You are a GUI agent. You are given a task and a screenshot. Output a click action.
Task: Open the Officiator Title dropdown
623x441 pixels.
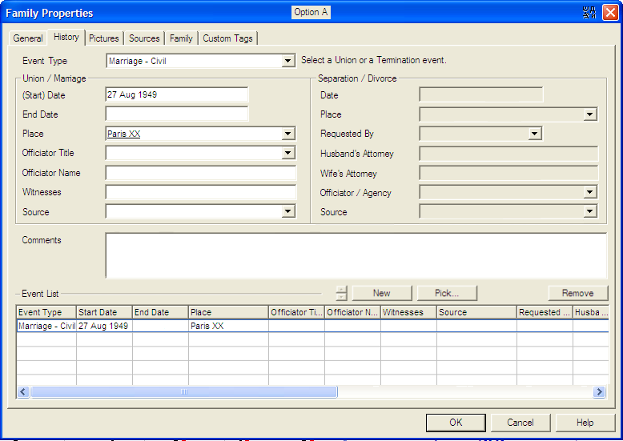(288, 154)
